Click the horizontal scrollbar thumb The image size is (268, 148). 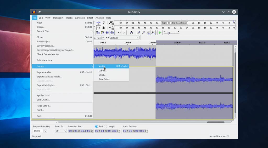[216, 122]
